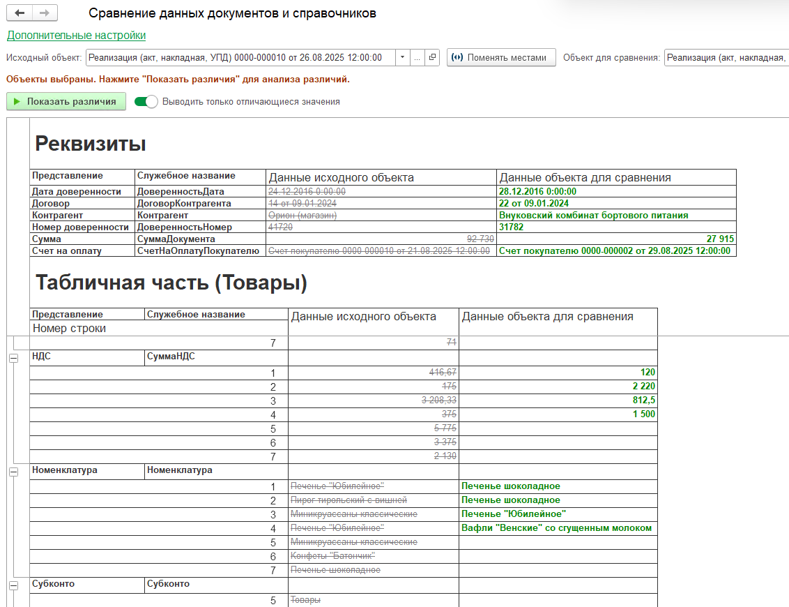Go forward with the right arrow button
This screenshot has height=607, width=789.
point(45,13)
